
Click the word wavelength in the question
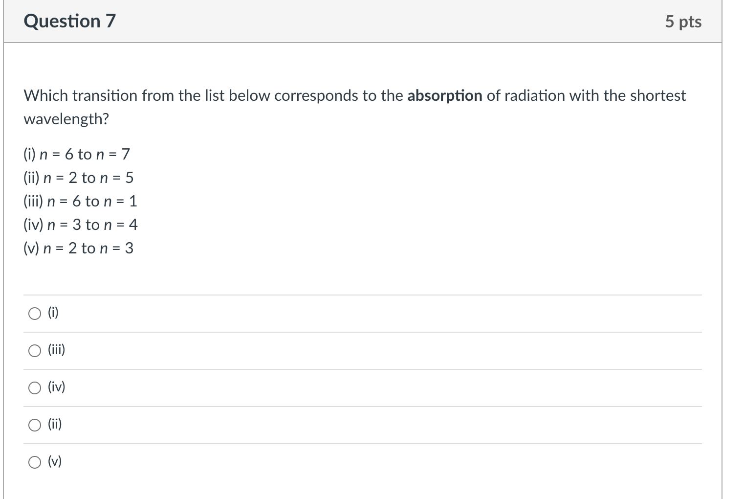tap(66, 119)
